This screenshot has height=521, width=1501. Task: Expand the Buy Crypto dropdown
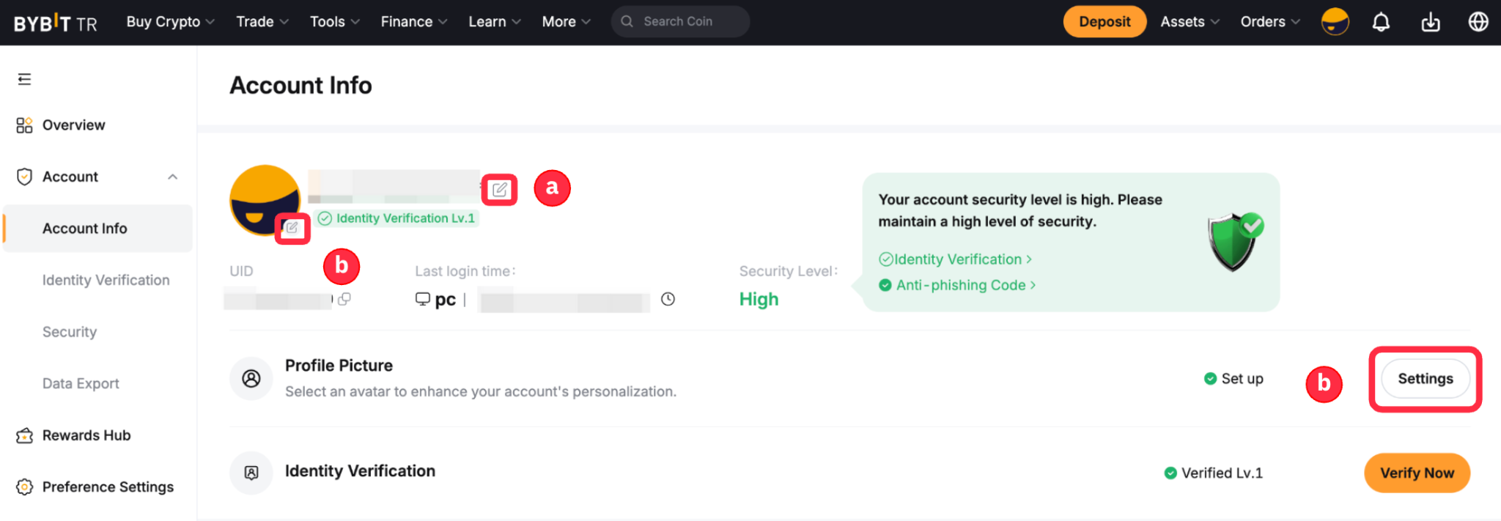pos(170,22)
